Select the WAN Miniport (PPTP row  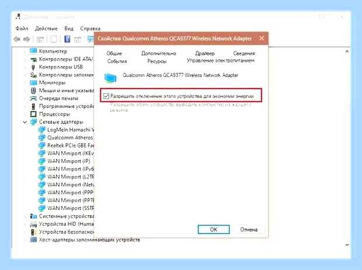(x=71, y=201)
